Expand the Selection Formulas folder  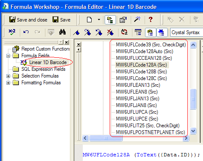8,76
